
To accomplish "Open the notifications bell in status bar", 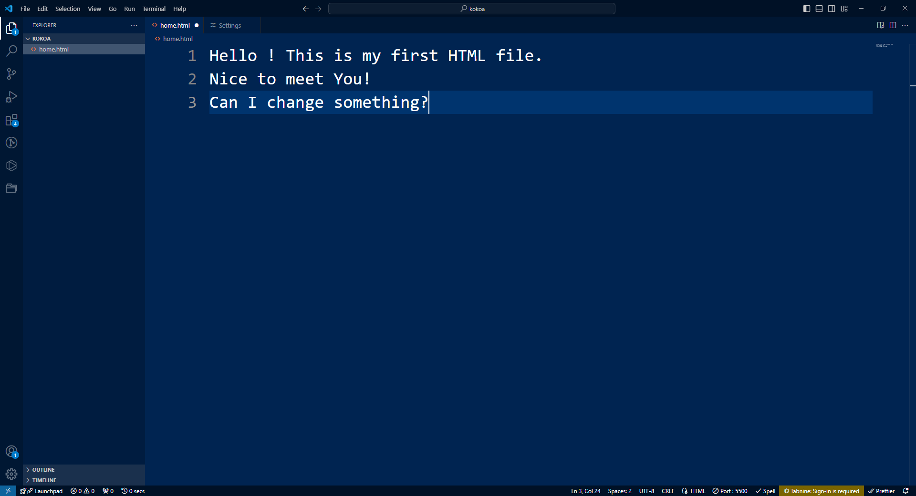I will tap(906, 491).
